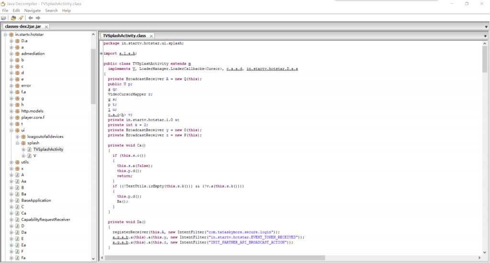
Task: Click the package tree scrollbar down arrow
Action: (93, 258)
